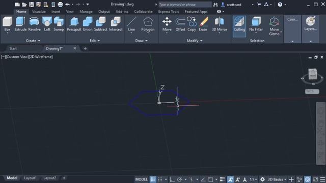Click the keyword search input field
The height and width of the screenshot is (183, 326).
tap(184, 5)
